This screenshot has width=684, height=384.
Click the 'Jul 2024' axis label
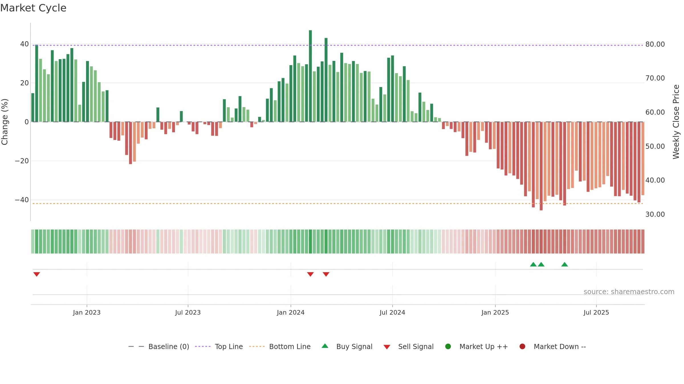tap(392, 312)
